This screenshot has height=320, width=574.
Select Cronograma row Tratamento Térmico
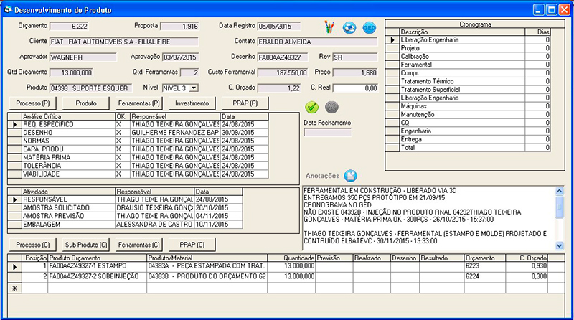click(468, 81)
